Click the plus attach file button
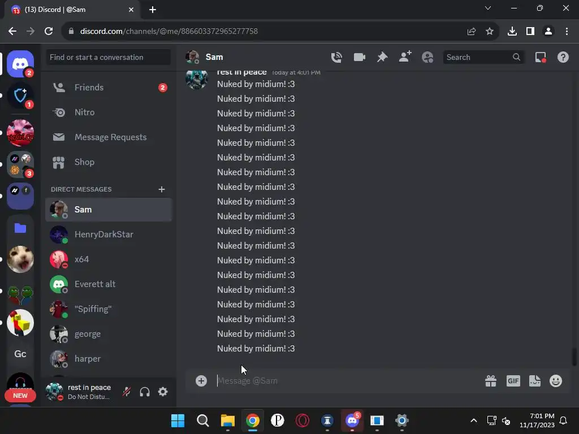 click(201, 381)
